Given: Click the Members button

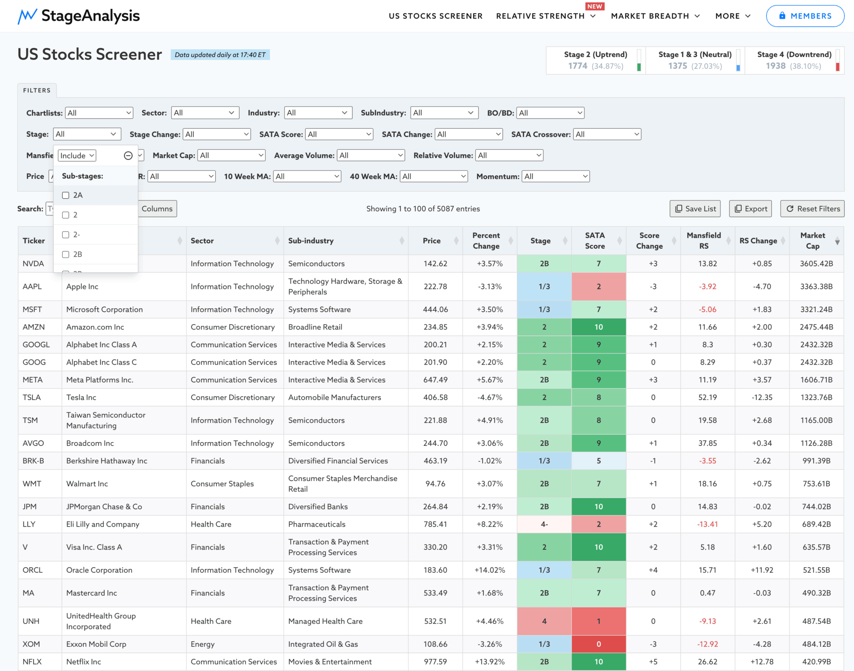Looking at the screenshot, I should 805,16.
